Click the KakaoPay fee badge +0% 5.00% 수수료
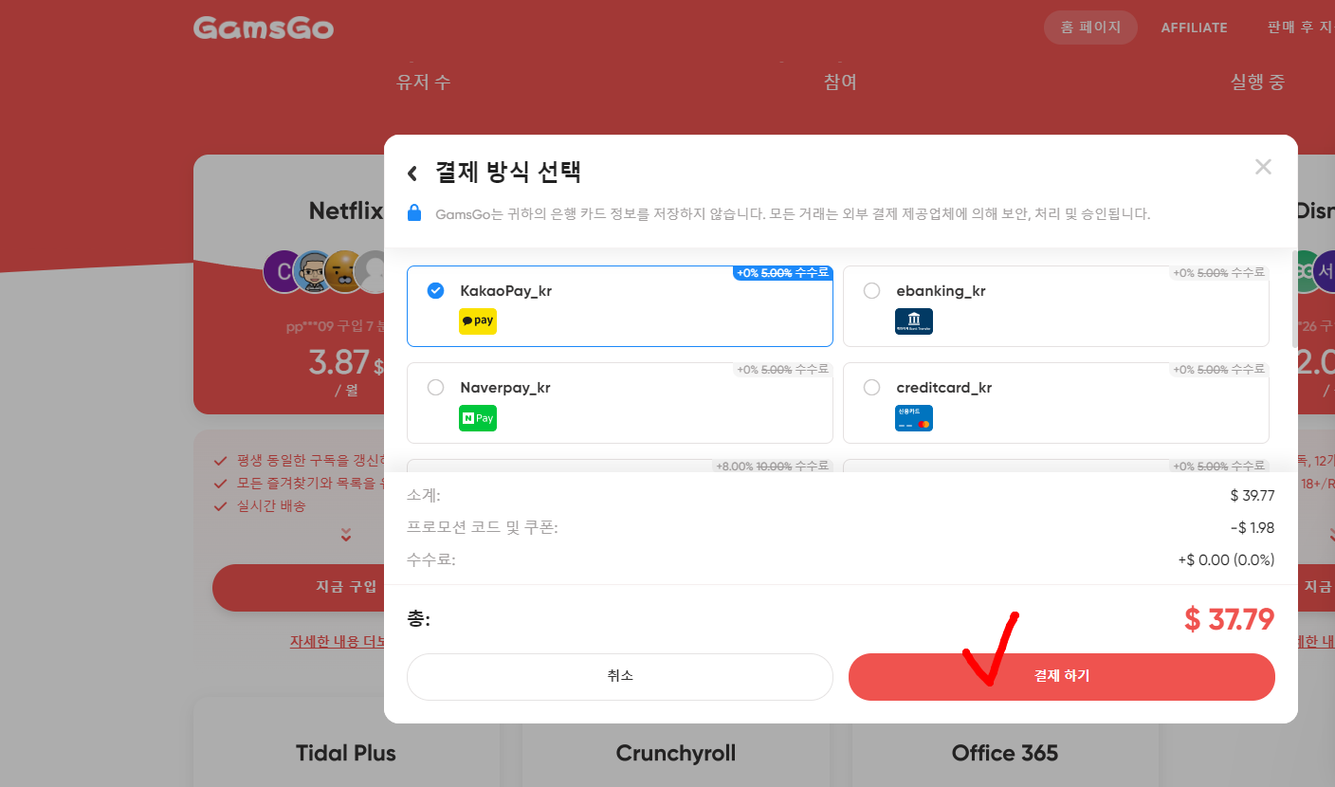The width and height of the screenshot is (1335, 787). (x=782, y=273)
